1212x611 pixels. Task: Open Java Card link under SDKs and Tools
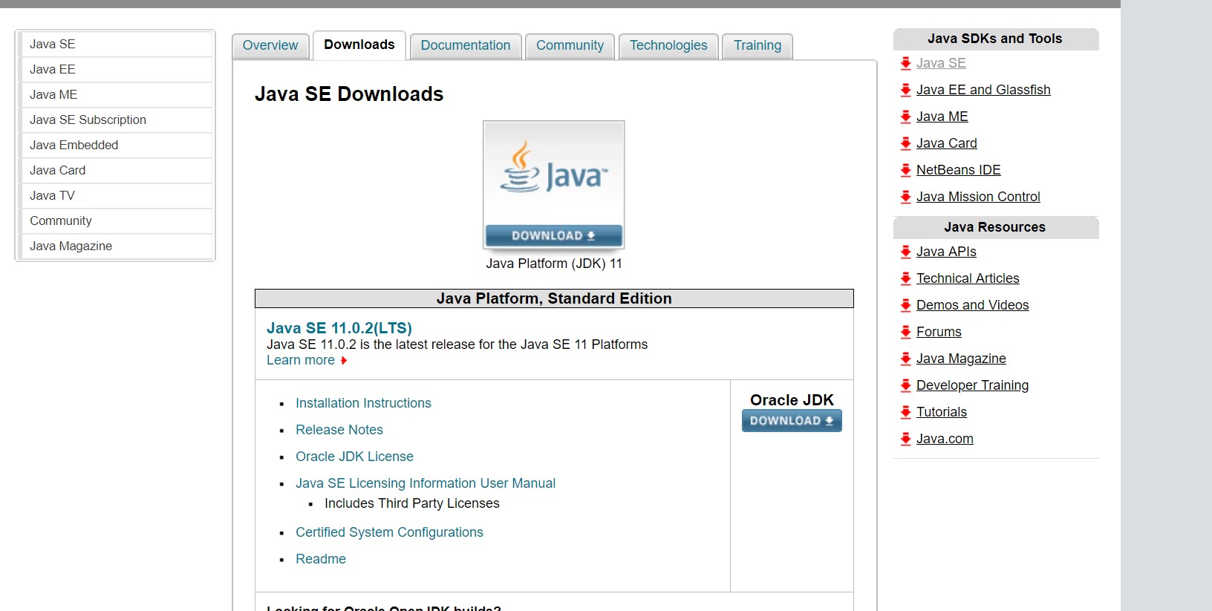(x=946, y=143)
